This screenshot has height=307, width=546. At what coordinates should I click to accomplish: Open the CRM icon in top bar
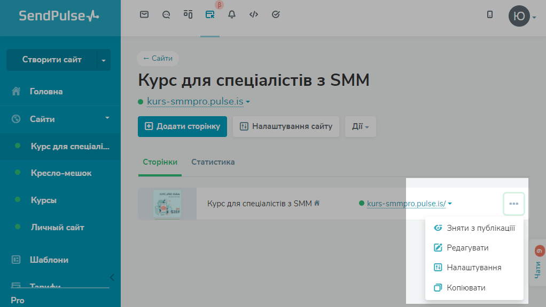188,14
